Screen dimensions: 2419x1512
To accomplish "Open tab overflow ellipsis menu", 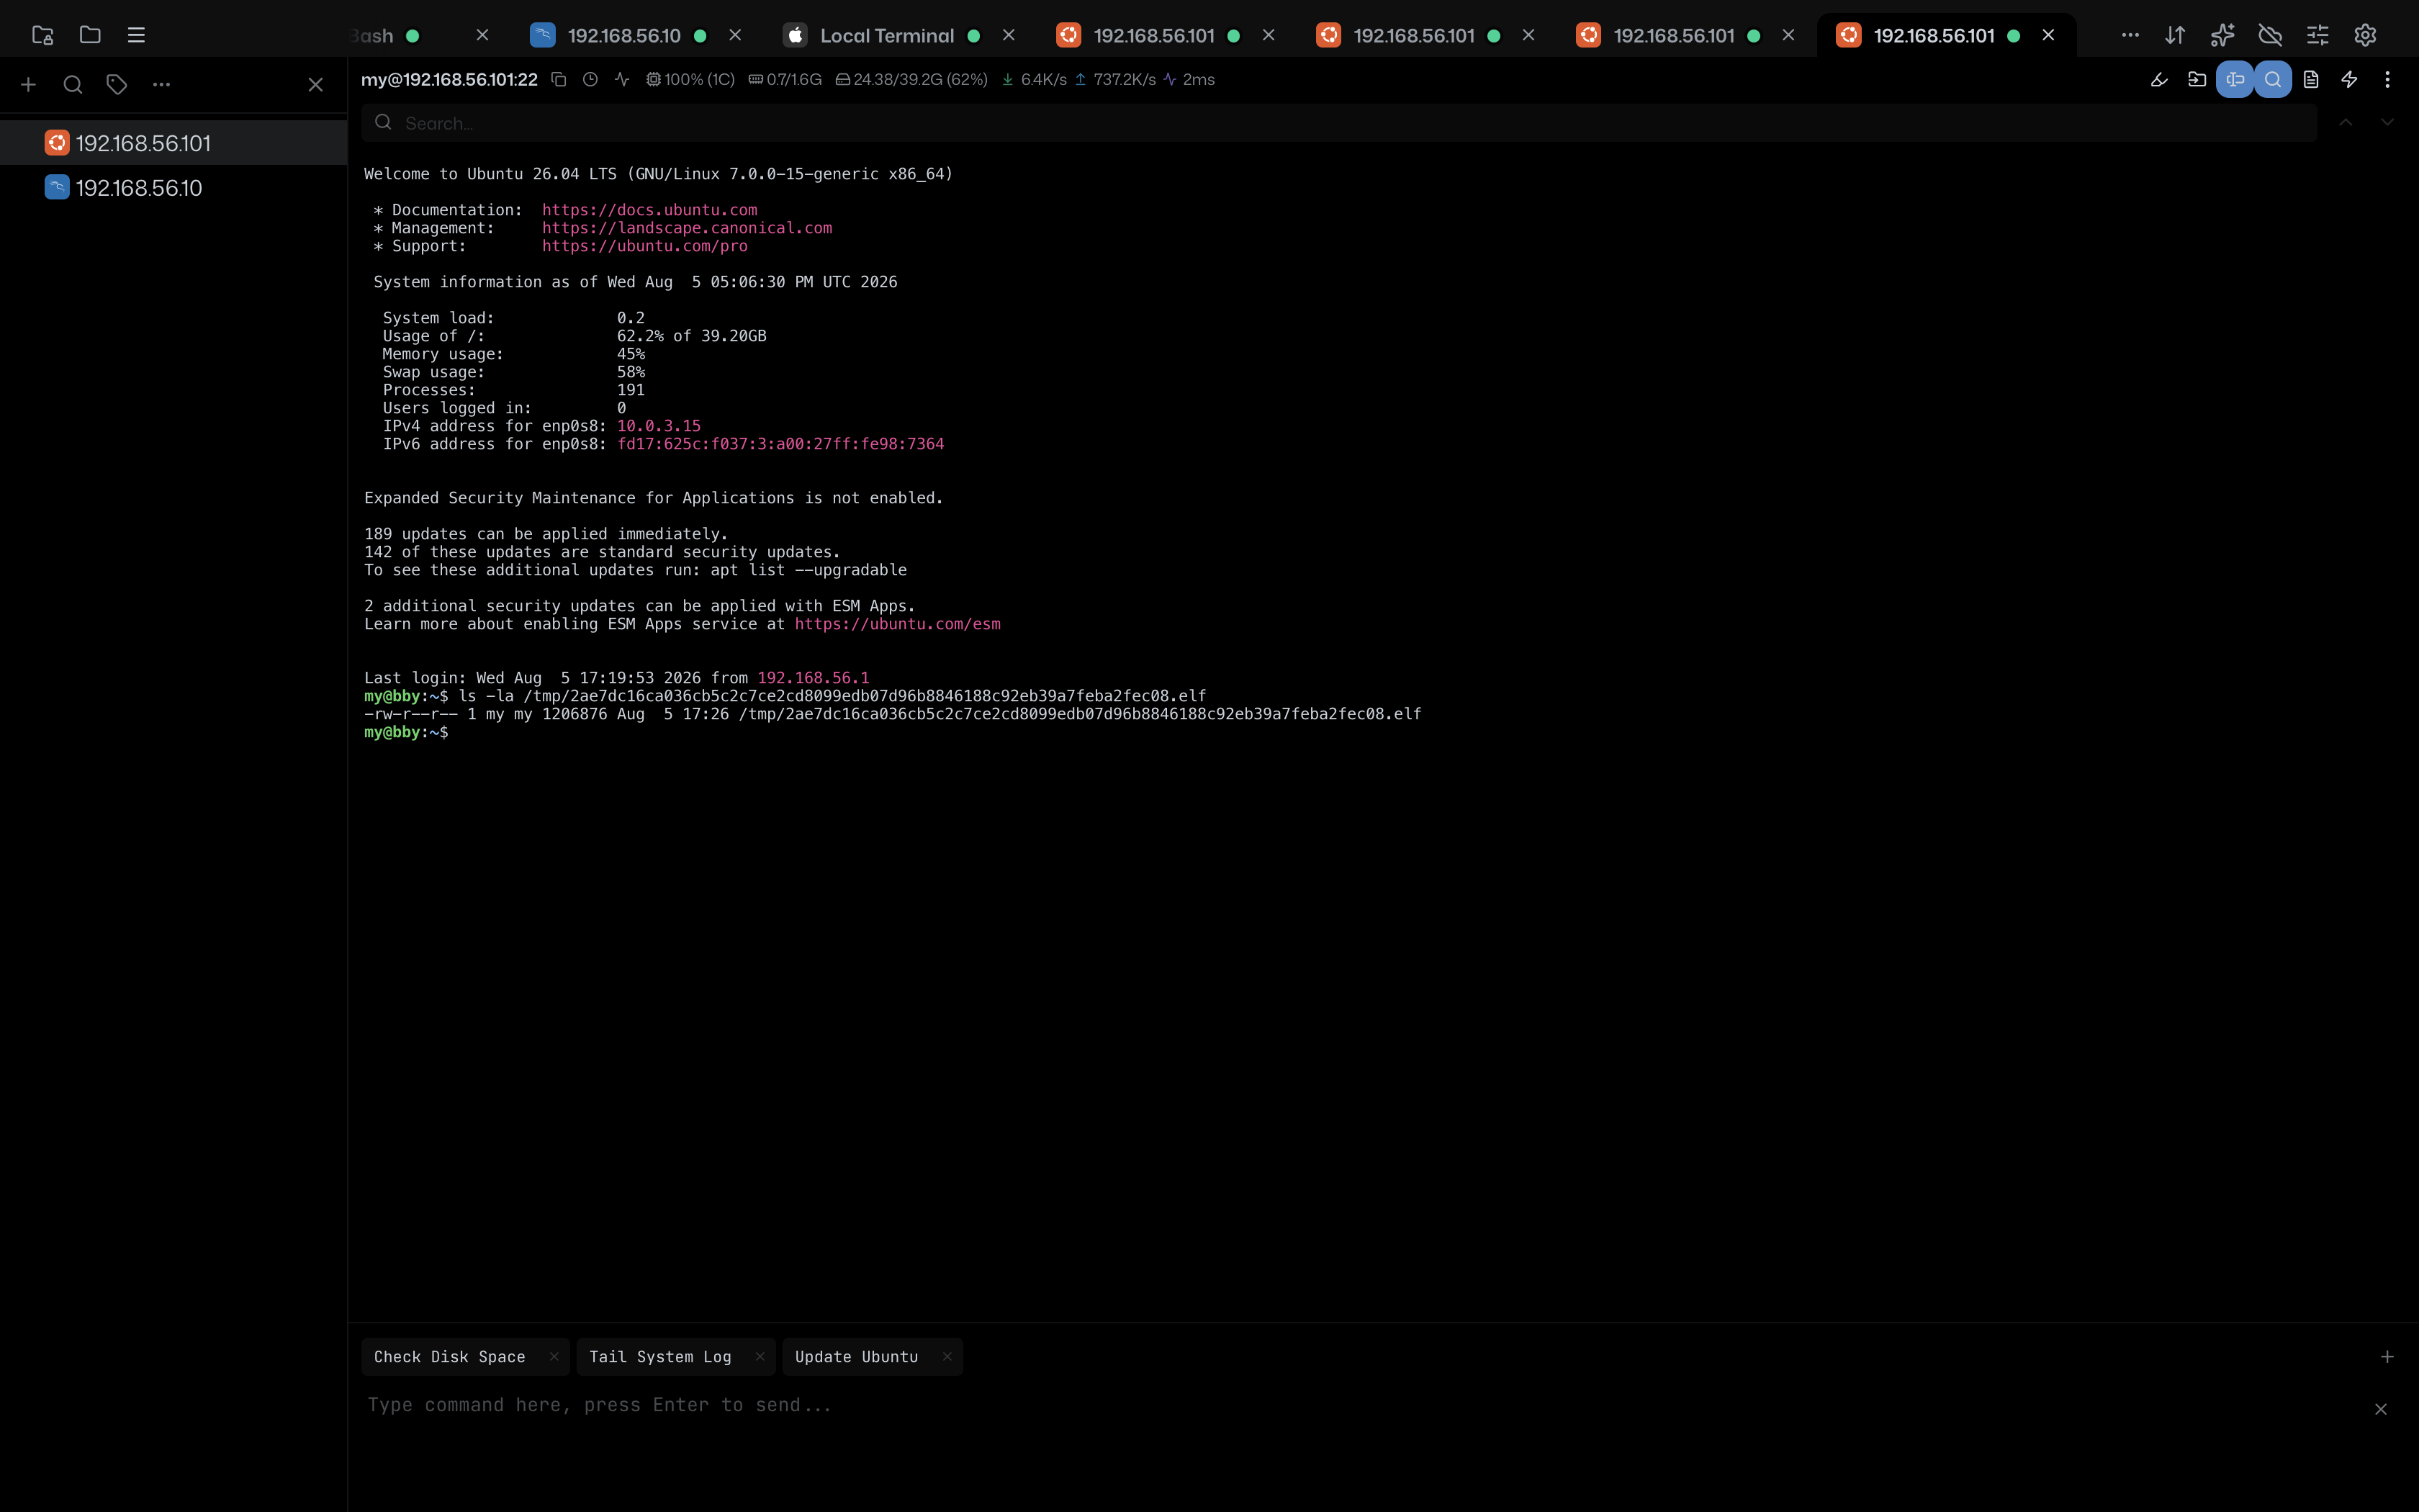I will [x=2130, y=35].
